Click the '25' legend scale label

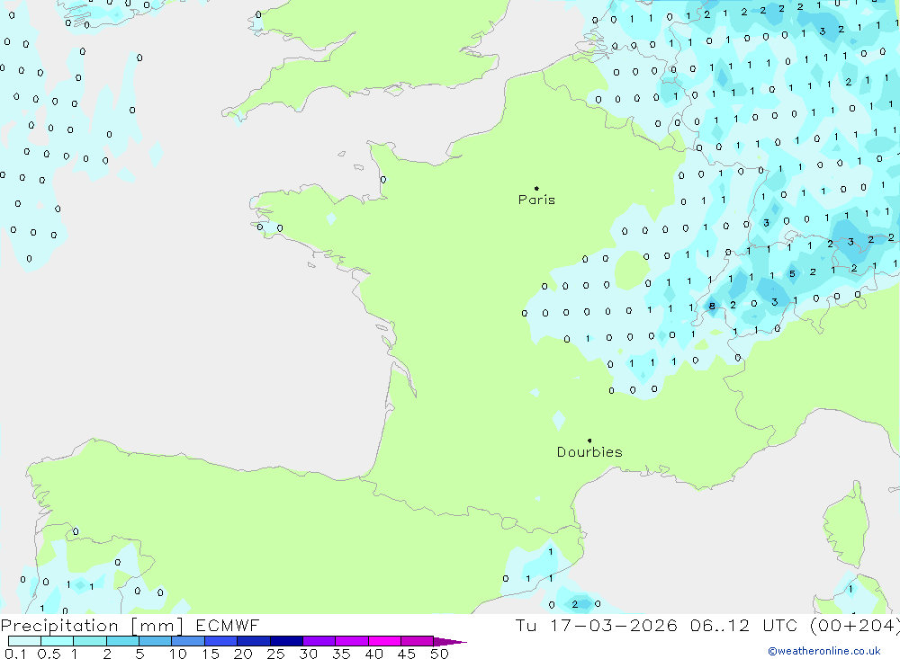point(276,654)
